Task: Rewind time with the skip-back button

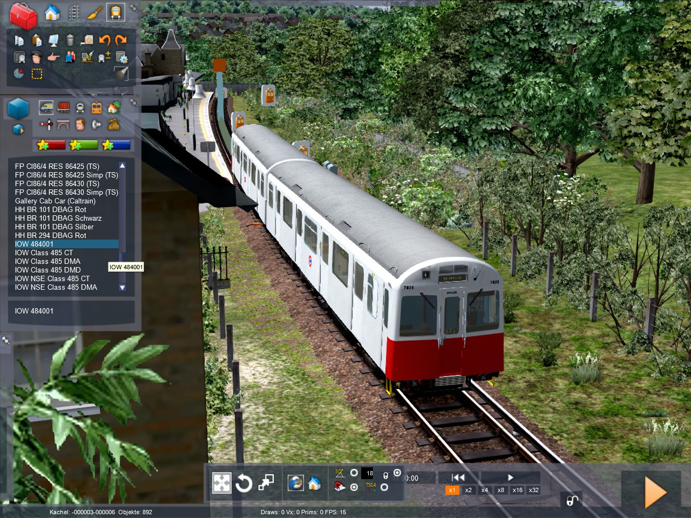Action: click(458, 477)
